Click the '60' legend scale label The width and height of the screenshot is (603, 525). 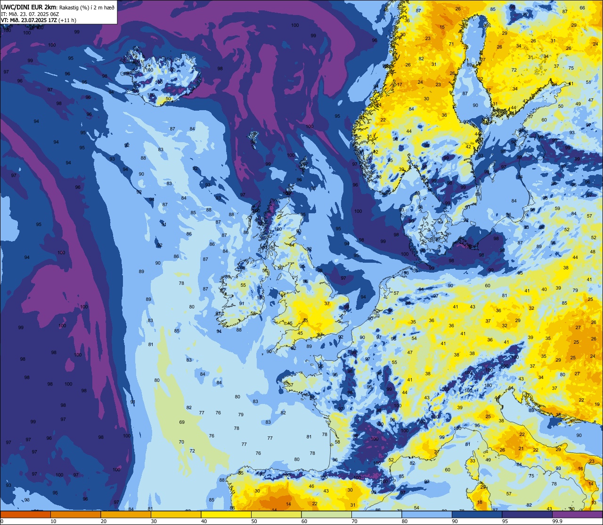point(304,521)
